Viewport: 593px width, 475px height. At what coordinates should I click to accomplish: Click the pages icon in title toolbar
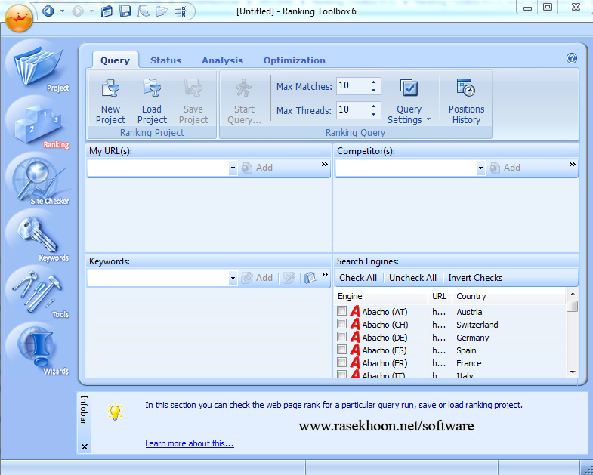pos(144,11)
